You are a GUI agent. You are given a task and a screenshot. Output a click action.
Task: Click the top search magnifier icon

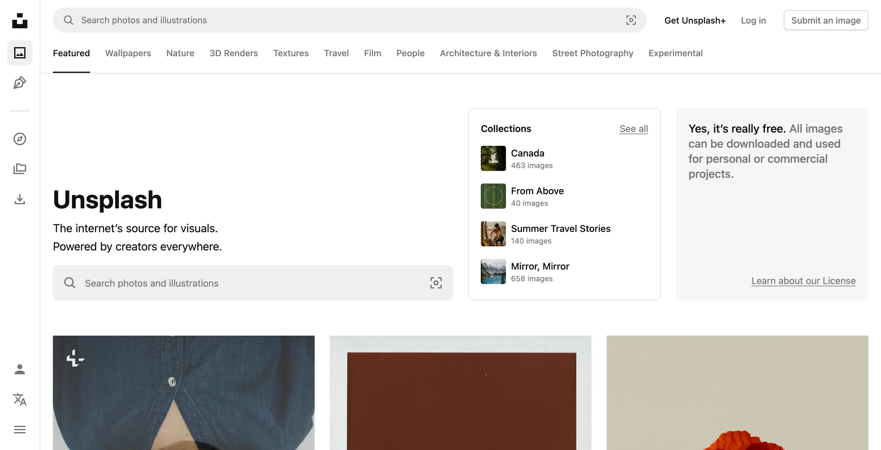click(68, 20)
